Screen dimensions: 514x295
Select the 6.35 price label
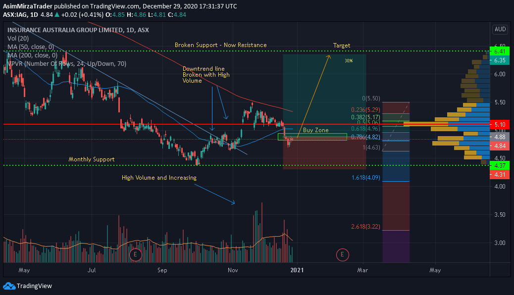tap(500, 60)
